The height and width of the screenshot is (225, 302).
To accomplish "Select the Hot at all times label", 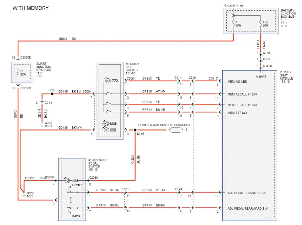I will coord(233,5).
